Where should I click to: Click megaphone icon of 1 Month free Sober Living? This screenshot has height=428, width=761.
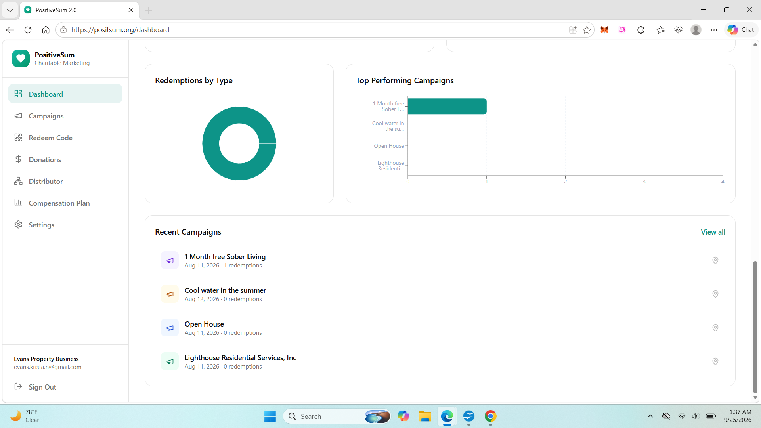point(170,260)
